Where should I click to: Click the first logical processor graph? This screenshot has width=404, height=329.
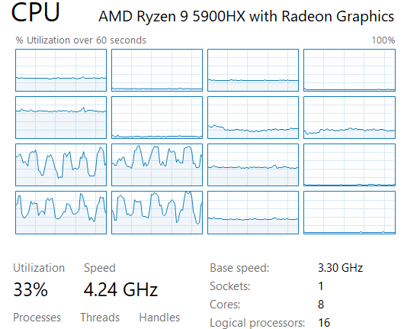61,70
